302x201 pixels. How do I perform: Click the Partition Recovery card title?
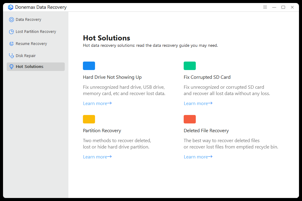(x=102, y=131)
